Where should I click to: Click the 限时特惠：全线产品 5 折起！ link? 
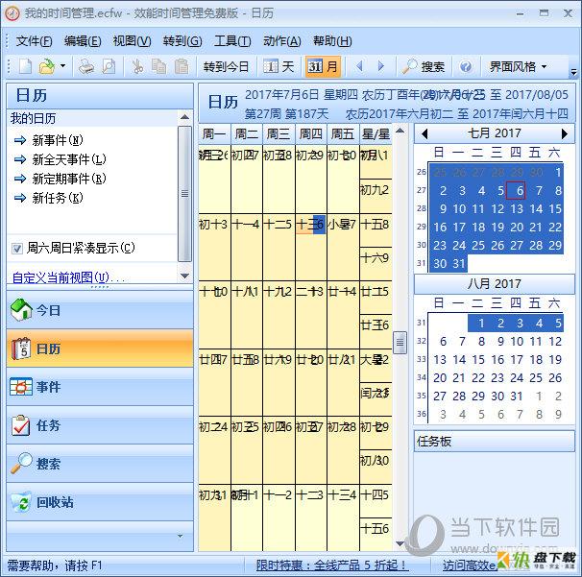(x=332, y=565)
